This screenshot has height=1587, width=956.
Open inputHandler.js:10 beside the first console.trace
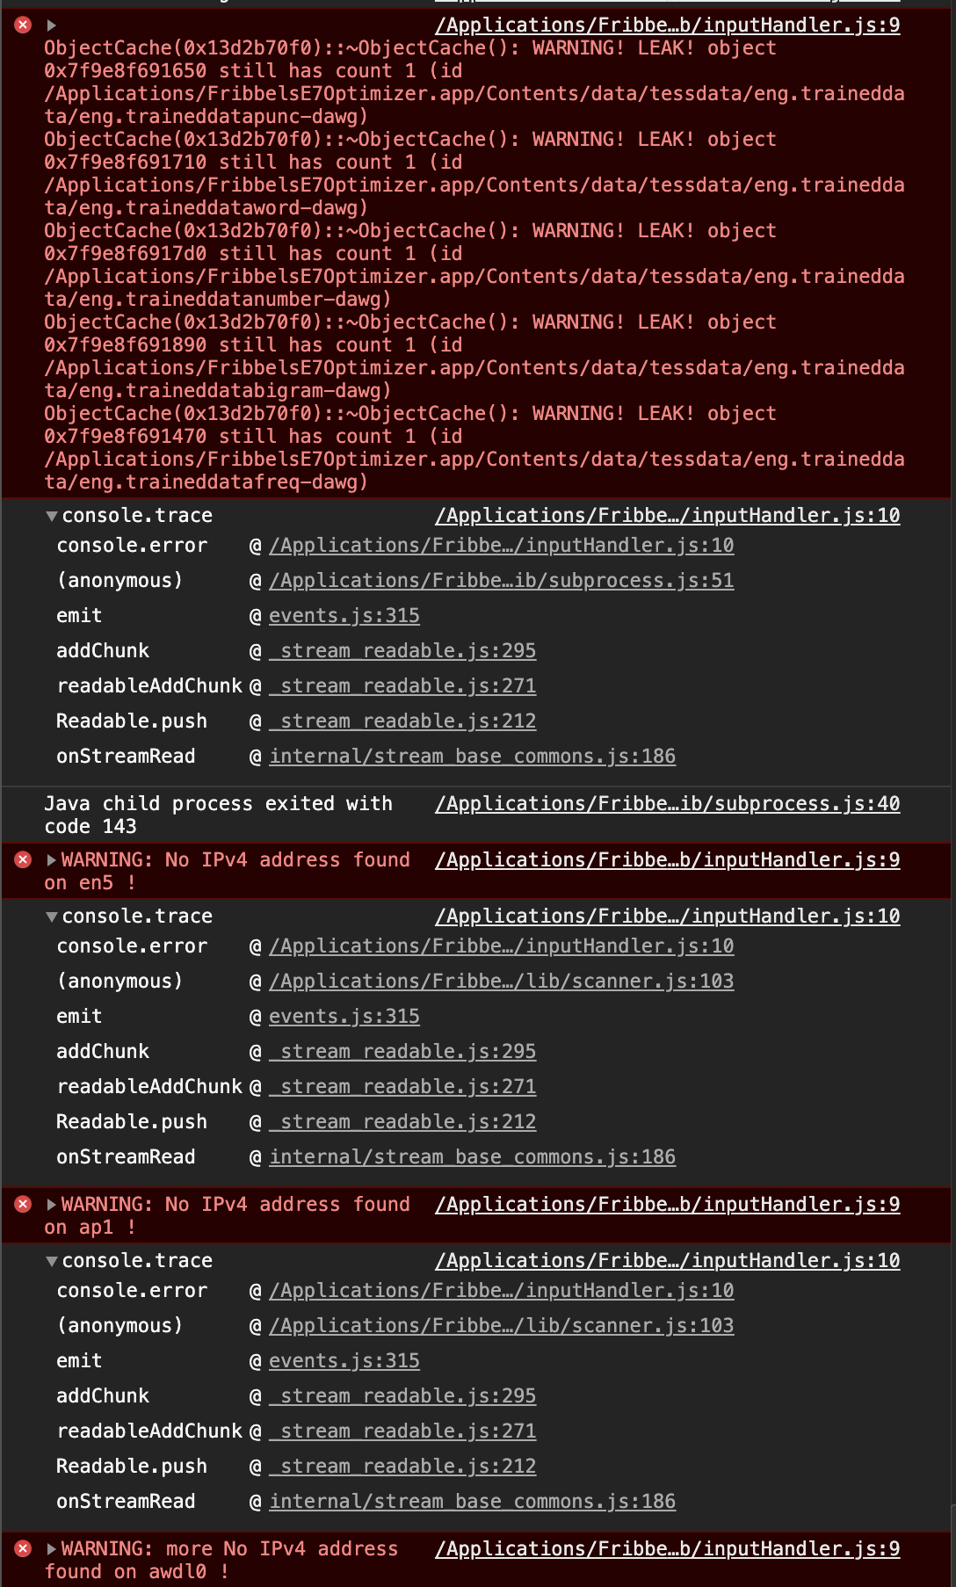click(668, 515)
